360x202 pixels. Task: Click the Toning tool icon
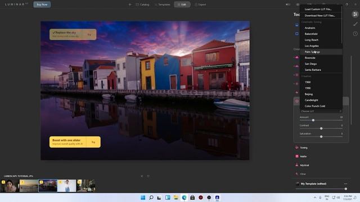pyautogui.click(x=297, y=148)
